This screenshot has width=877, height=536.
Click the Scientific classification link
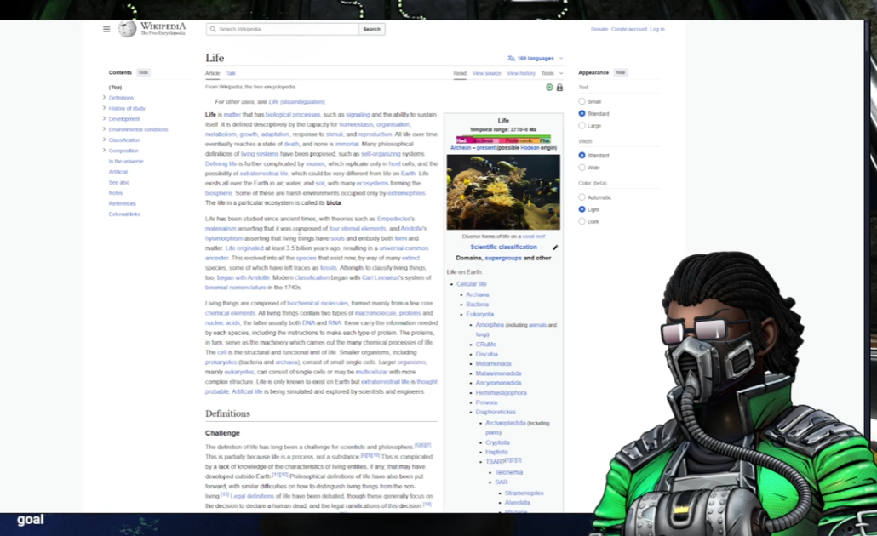(503, 247)
